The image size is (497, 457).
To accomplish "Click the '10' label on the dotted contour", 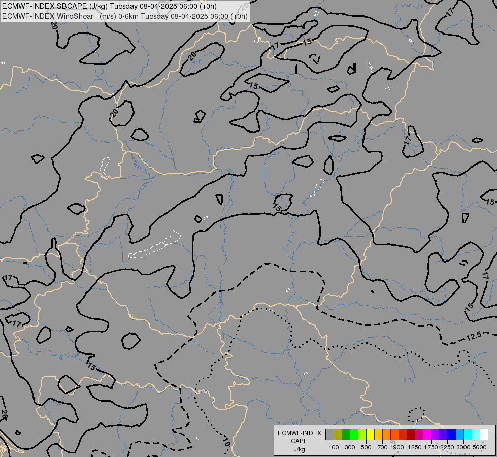I will click(226, 442).
